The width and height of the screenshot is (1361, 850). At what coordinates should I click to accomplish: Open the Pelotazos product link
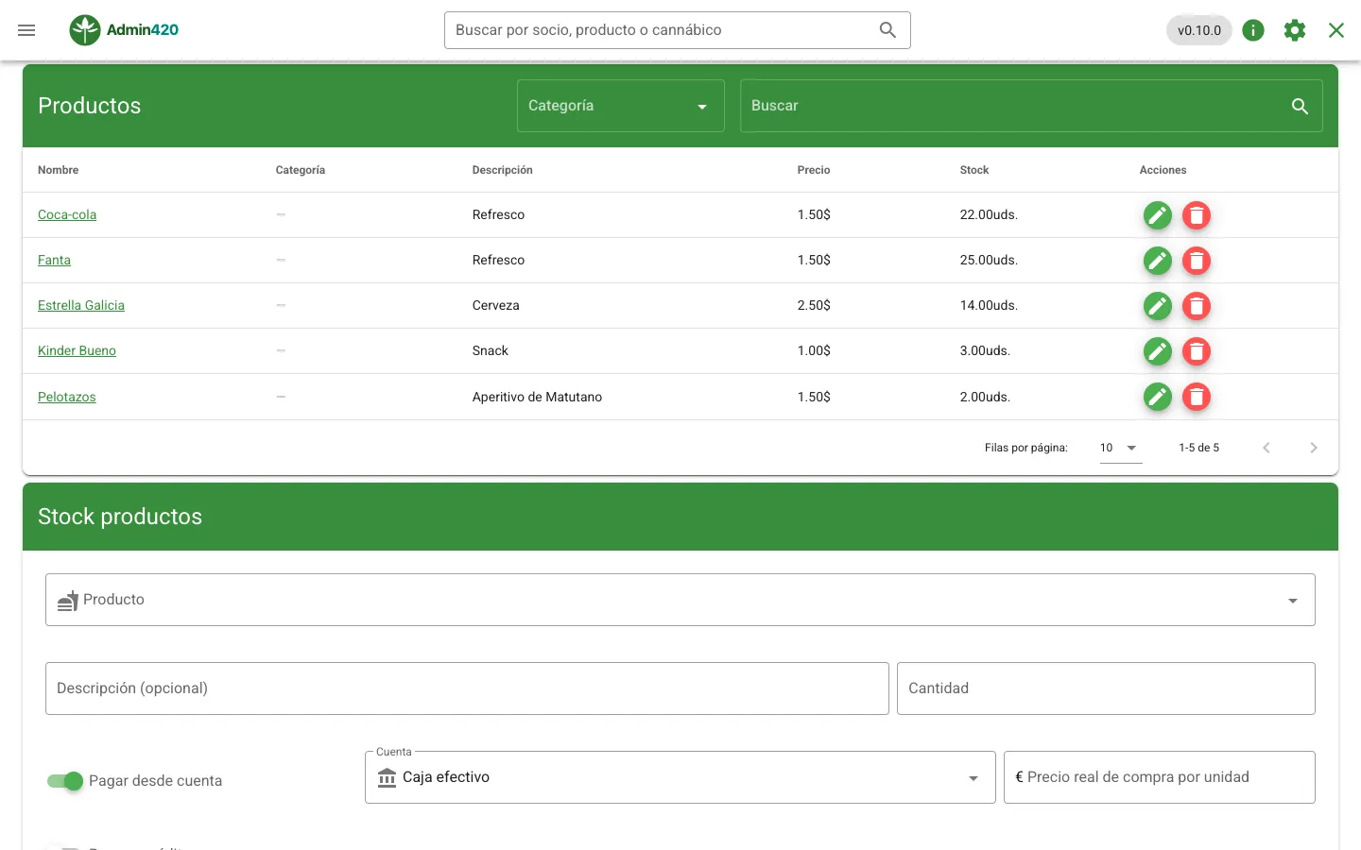coord(67,398)
